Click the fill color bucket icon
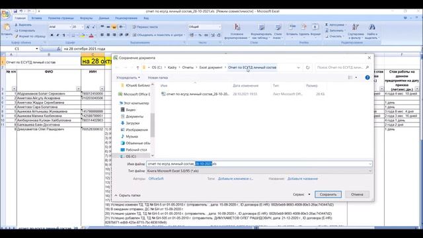The height and width of the screenshot is (238, 423). tap(83, 35)
